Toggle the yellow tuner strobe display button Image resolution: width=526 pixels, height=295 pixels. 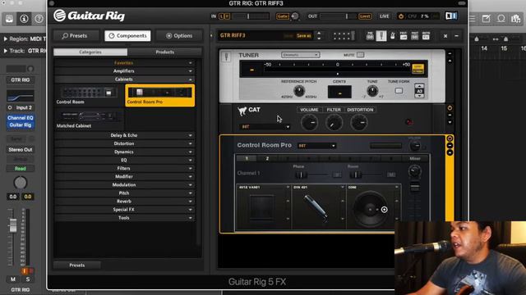coord(418,69)
